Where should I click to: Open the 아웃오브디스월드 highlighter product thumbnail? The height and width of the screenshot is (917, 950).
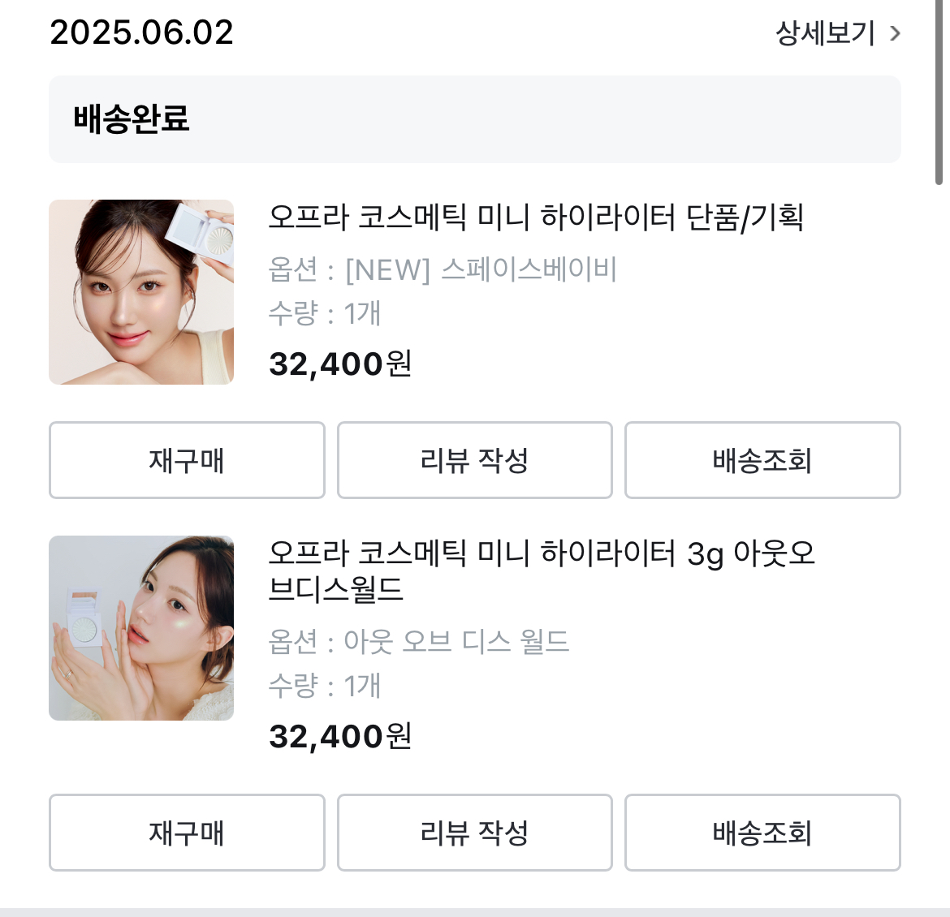141,628
